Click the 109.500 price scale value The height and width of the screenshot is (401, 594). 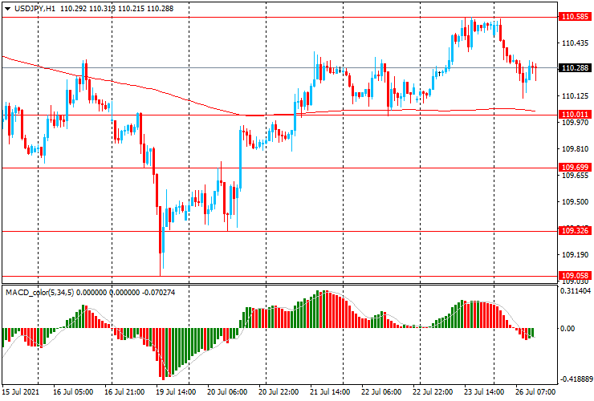575,202
